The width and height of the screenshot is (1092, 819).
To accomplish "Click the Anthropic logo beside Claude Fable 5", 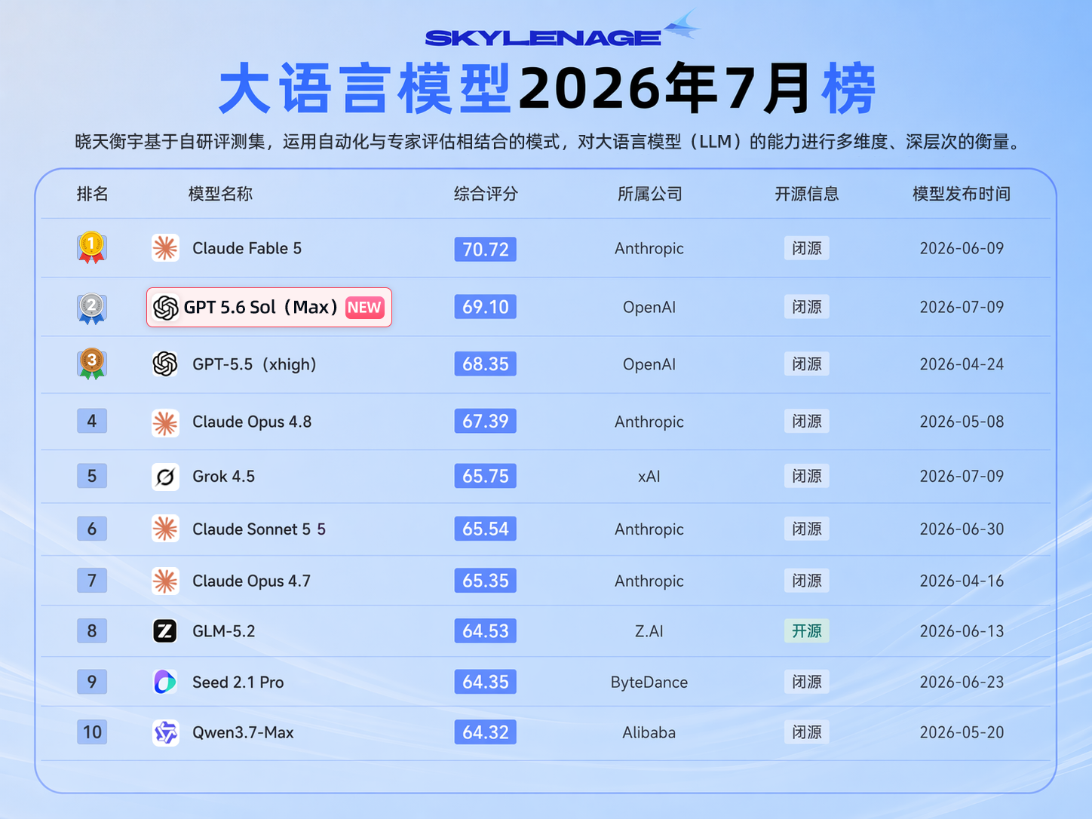I will pos(165,248).
